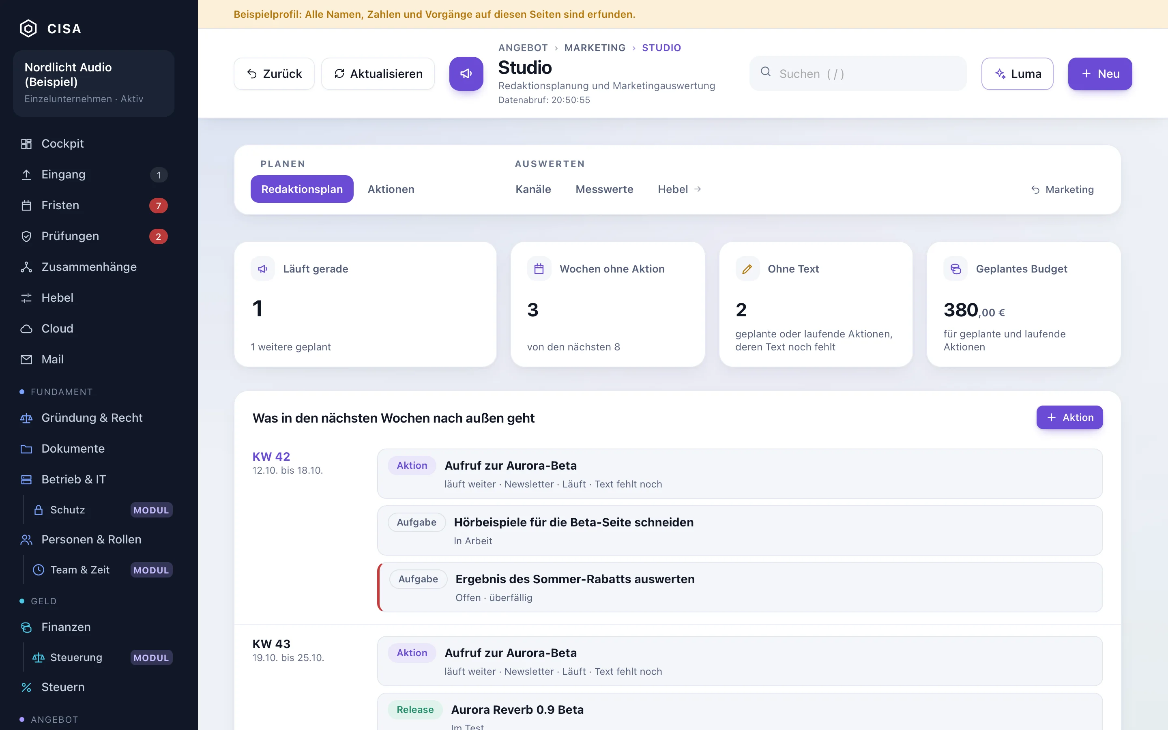
Task: Focus the Suchen search field
Action: tap(858, 73)
